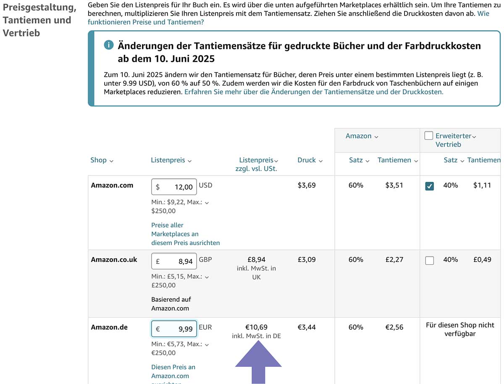
Task: Click the €2,56 Amazon royalty value
Action: click(x=394, y=327)
